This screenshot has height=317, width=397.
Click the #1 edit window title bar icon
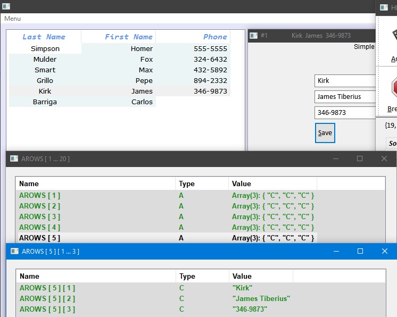tap(253, 36)
